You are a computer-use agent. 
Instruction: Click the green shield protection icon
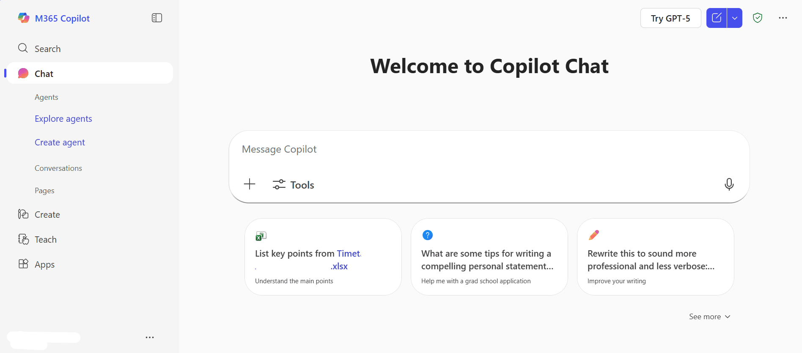point(758,18)
